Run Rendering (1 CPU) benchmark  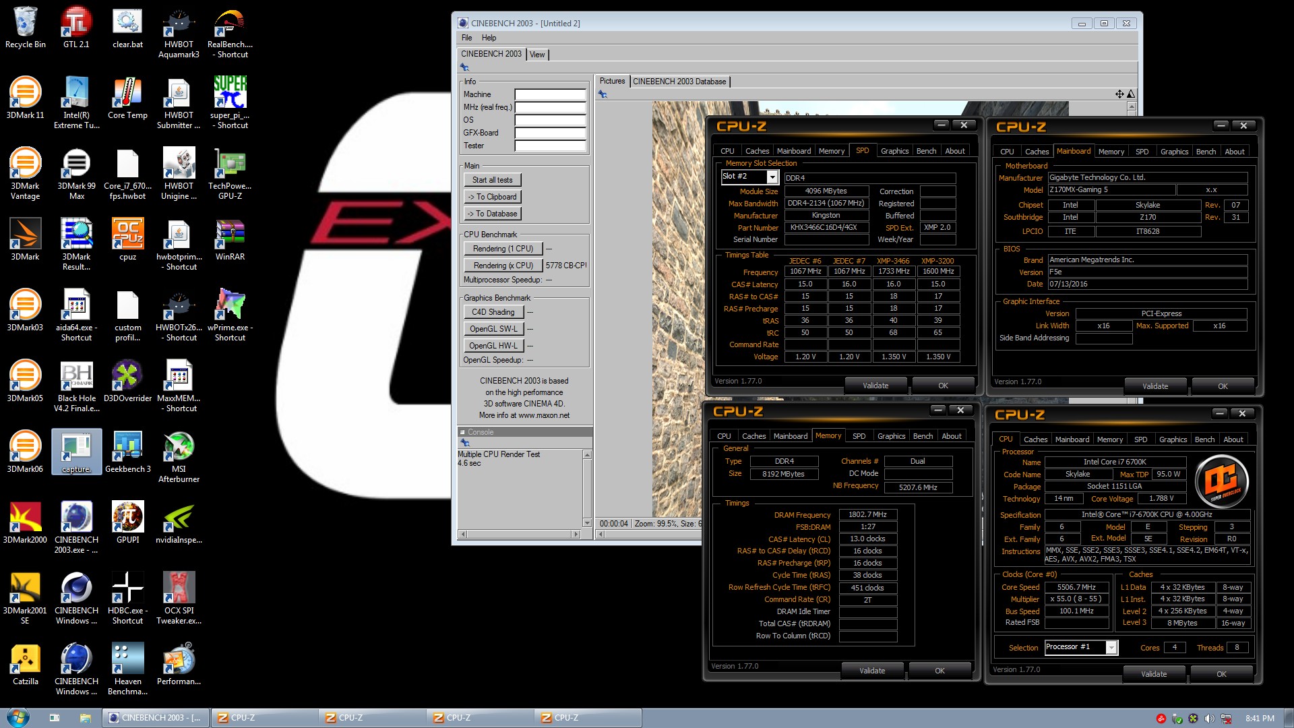pyautogui.click(x=503, y=249)
